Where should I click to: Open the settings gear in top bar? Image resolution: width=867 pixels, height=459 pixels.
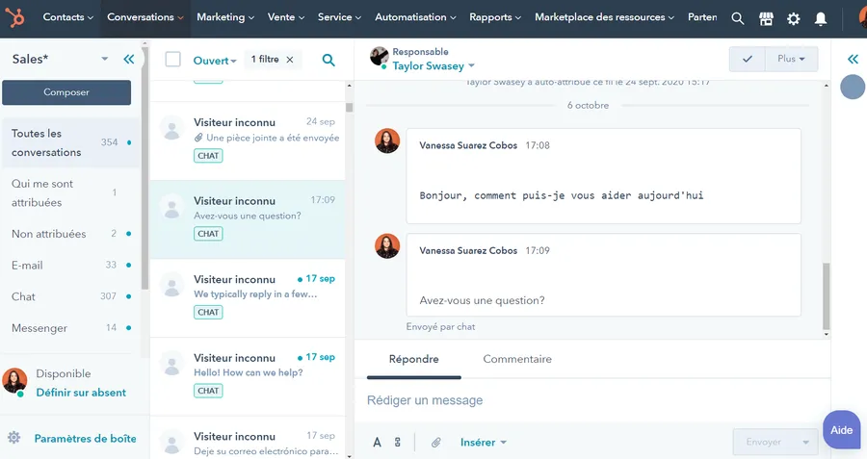pos(794,18)
